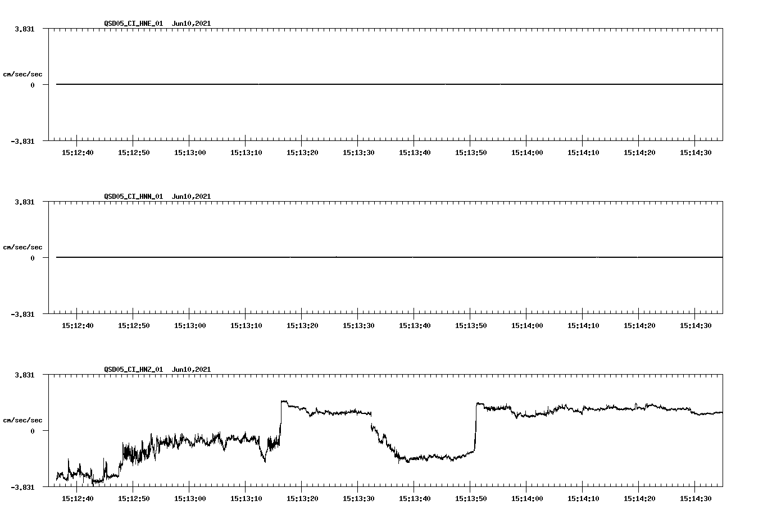Click the 15:14:30 time label under HNE plot

[x=696, y=153]
